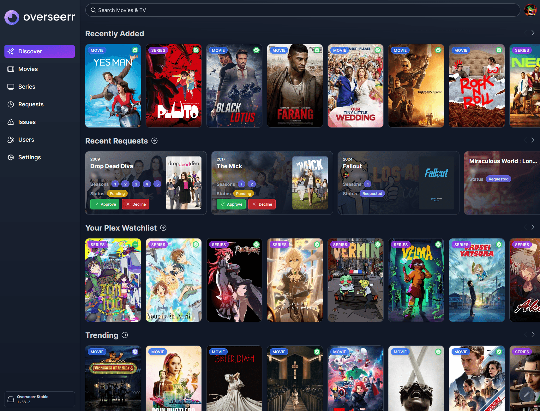The image size is (540, 411).
Task: Open Vermin series poster
Action: point(356,280)
